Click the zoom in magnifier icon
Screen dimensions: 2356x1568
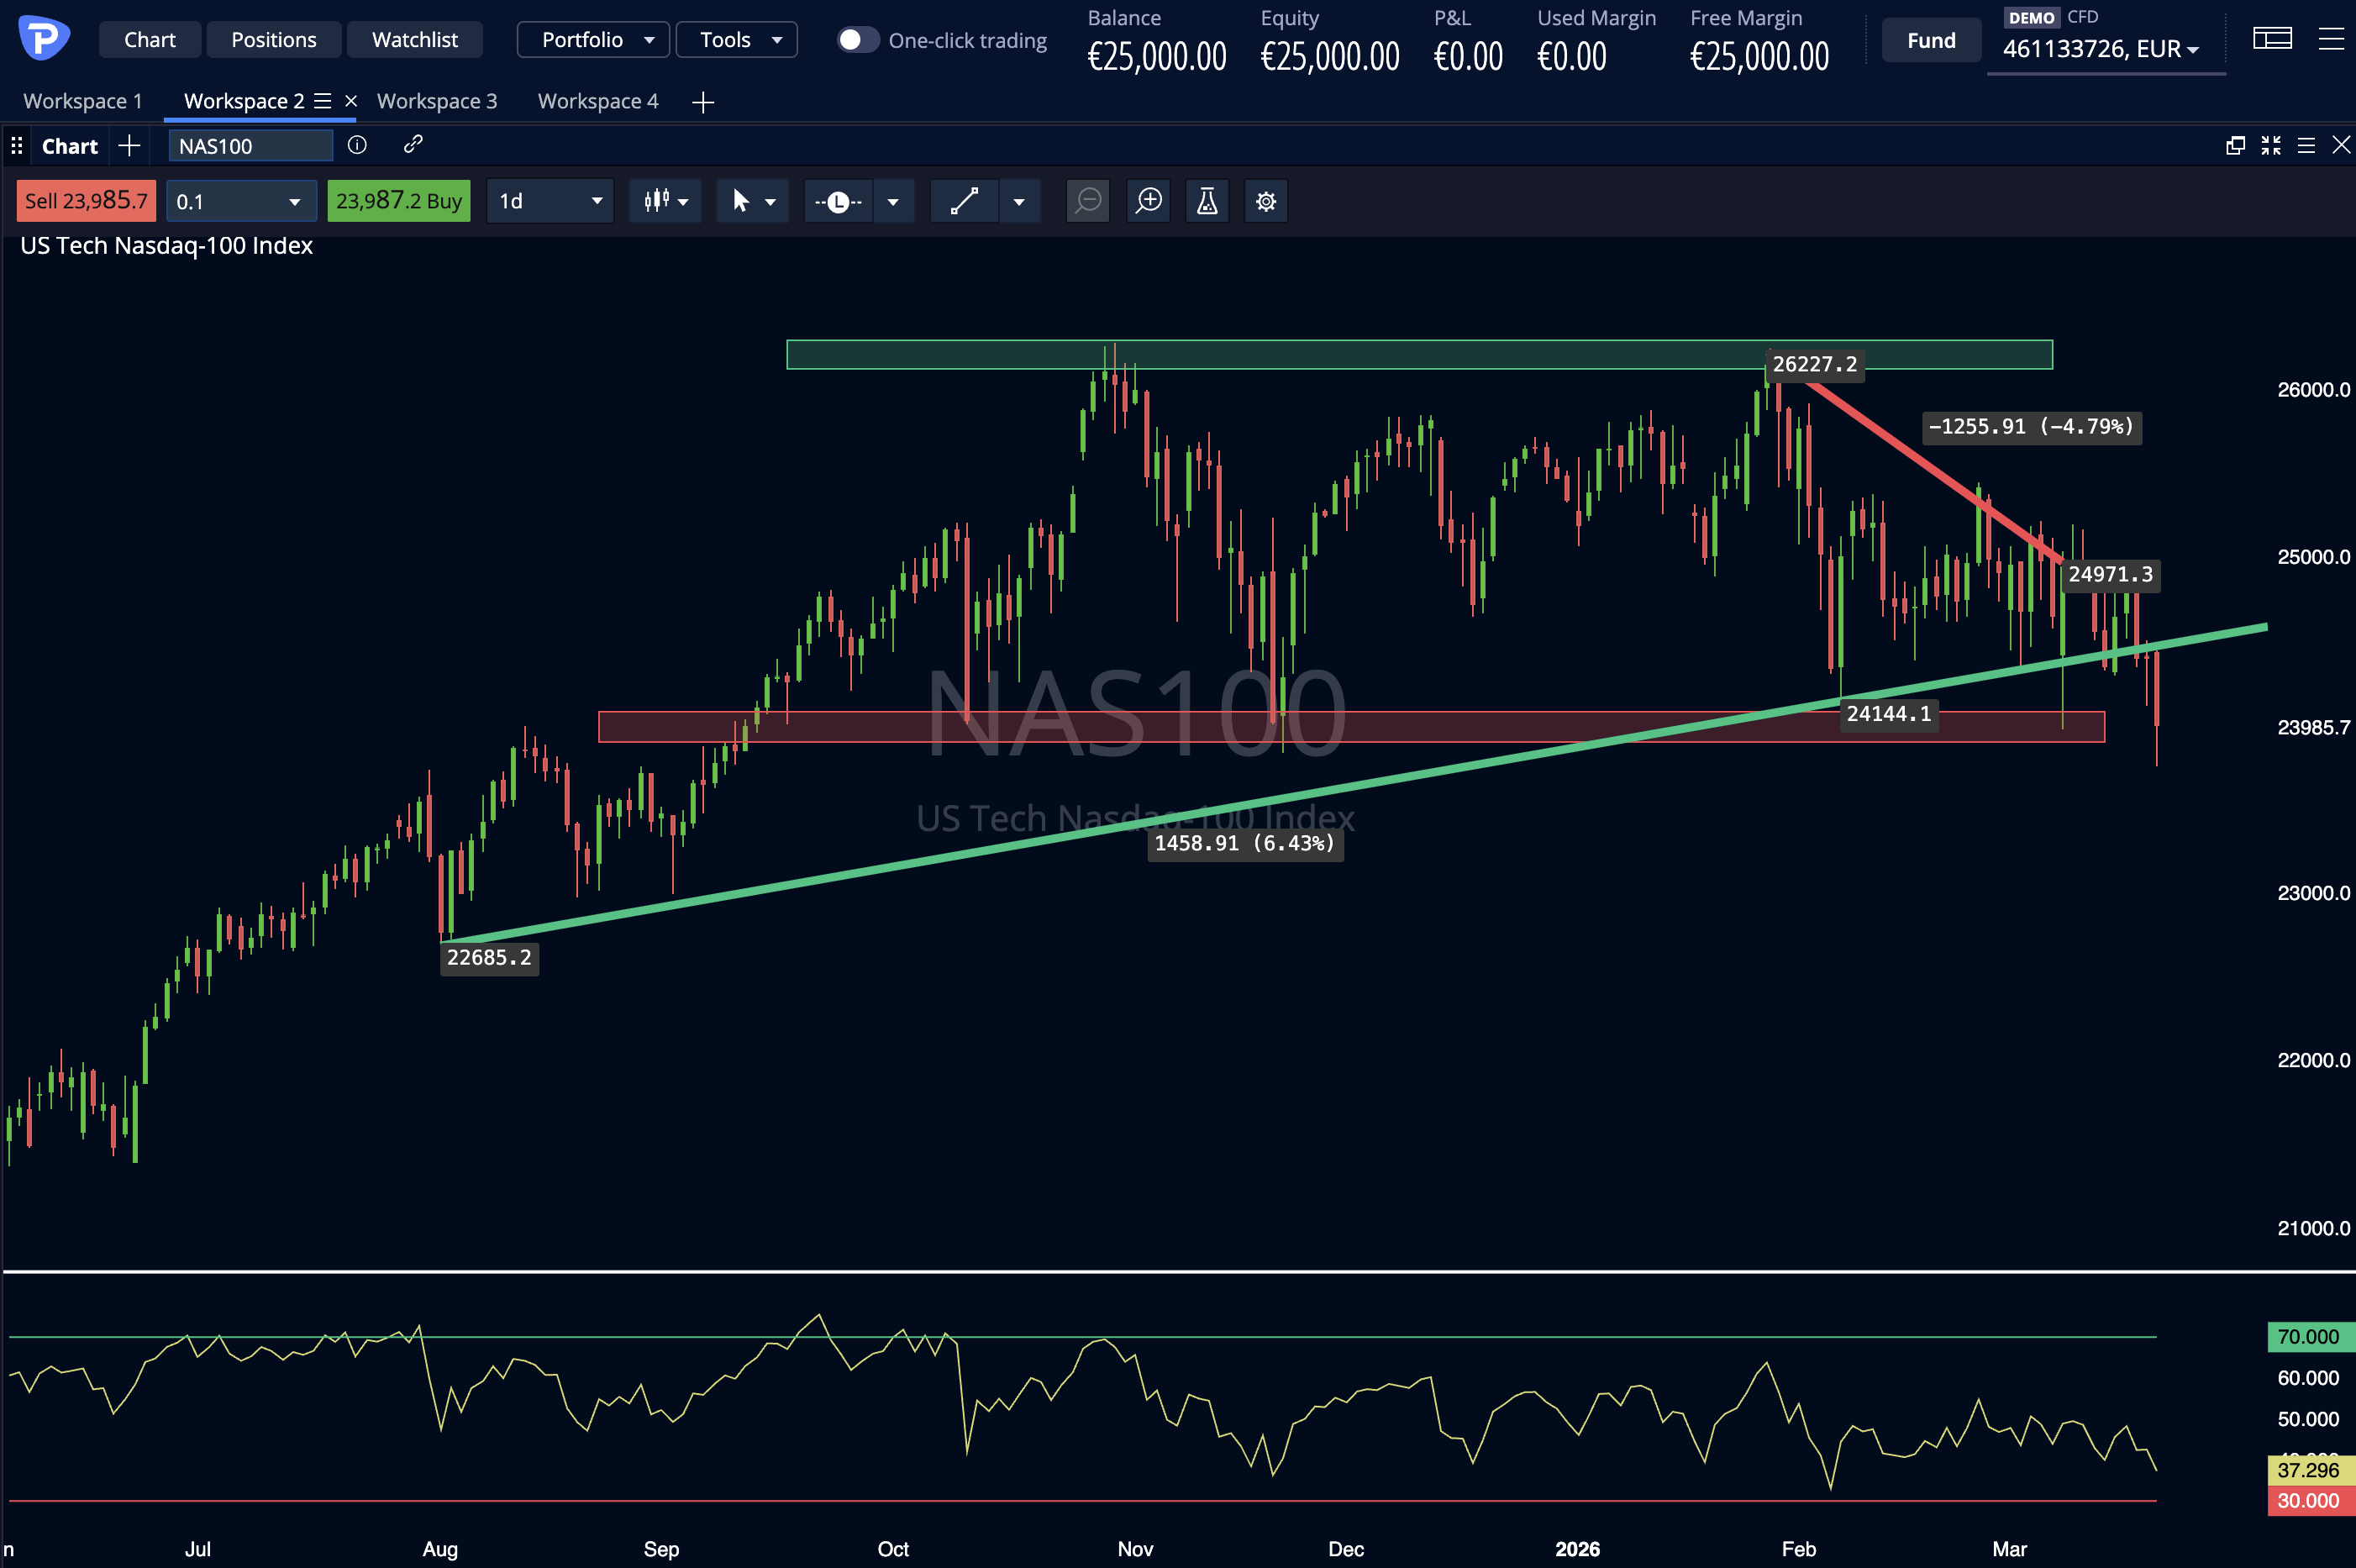click(1148, 200)
